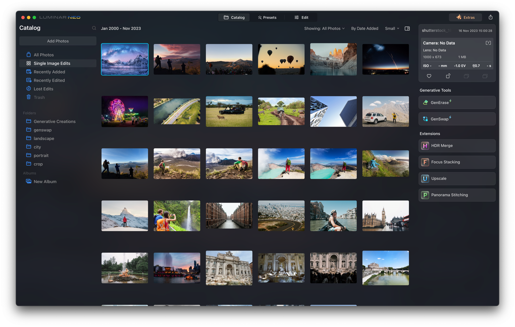Screen dimensions: 515x327
Task: Click the Add Photos button
Action: (x=58, y=41)
